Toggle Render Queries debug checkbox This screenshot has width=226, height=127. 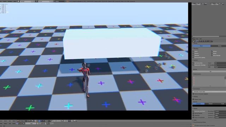(193, 113)
